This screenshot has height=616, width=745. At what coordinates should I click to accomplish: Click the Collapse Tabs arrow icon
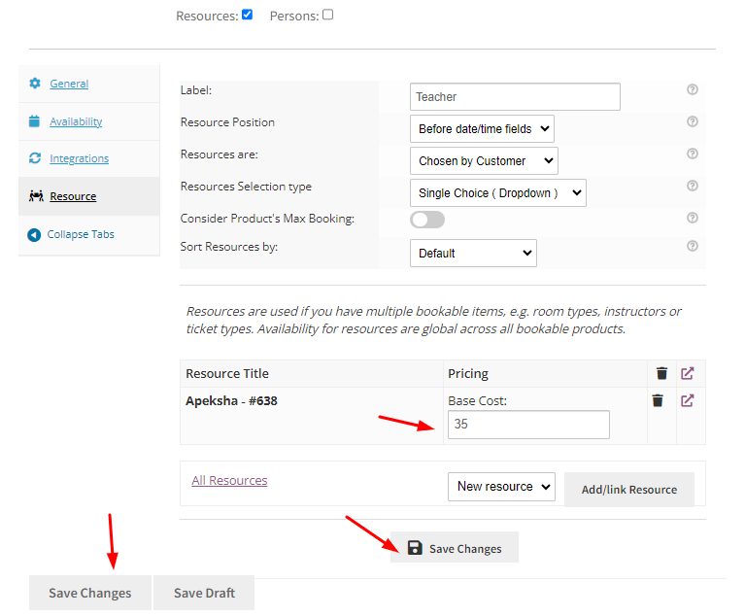[34, 235]
